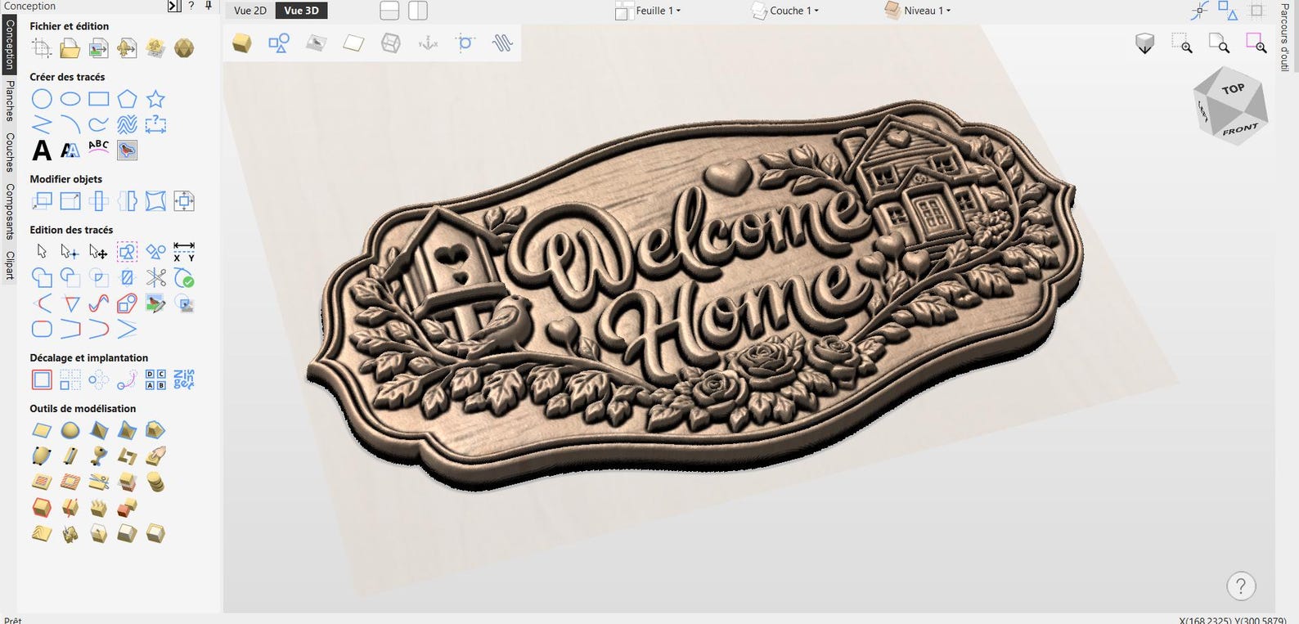The height and width of the screenshot is (624, 1299).
Task: Open the Planches side tab
Action: [x=10, y=101]
